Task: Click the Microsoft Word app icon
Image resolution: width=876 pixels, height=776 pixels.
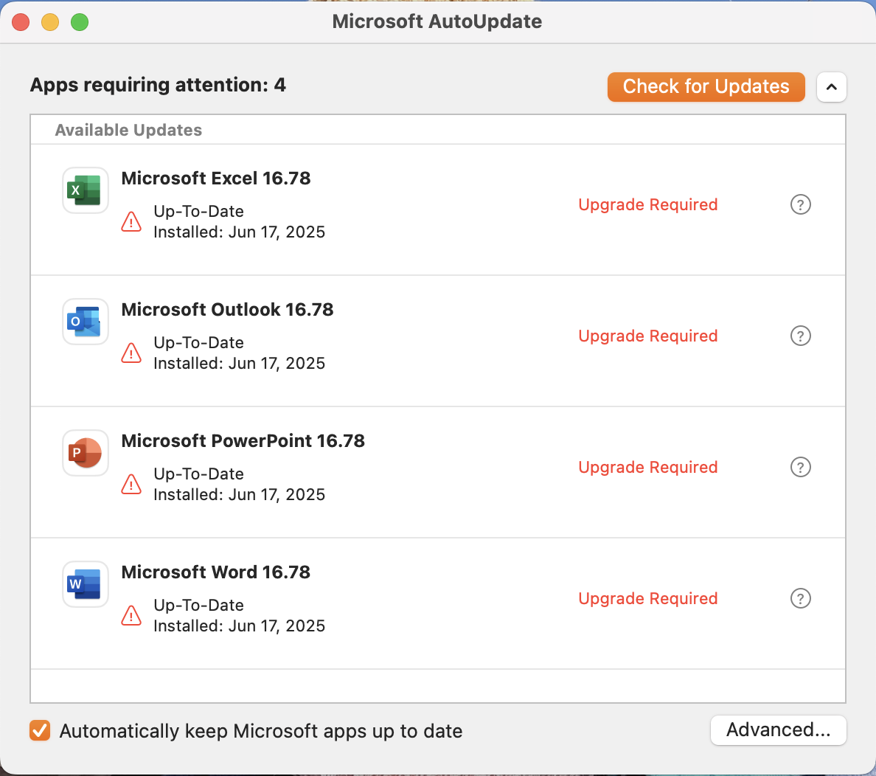Action: [x=85, y=584]
